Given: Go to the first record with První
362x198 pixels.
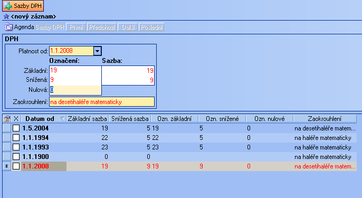Looking at the screenshot, I should pos(76,27).
